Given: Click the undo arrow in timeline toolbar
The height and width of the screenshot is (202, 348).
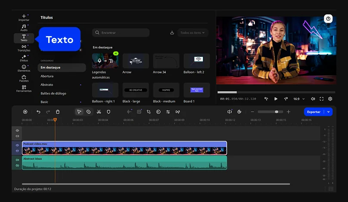Looking at the screenshot, I should 38,112.
